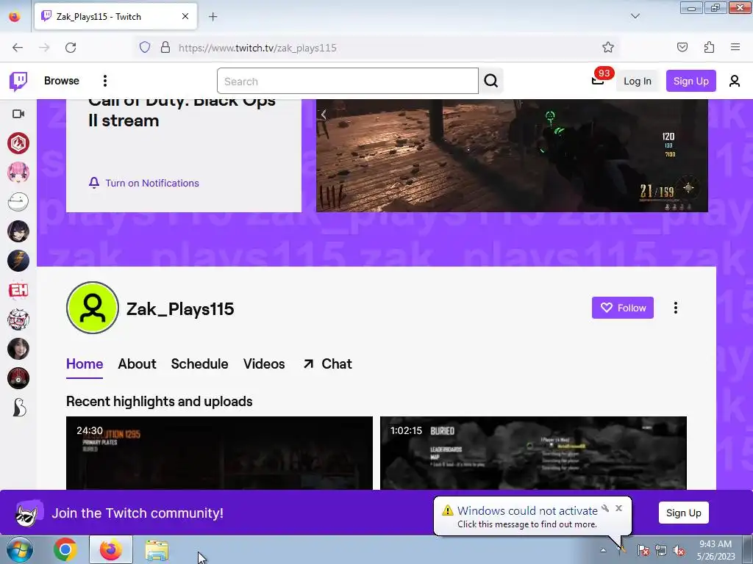
Task: Open a new browser tab
Action: (x=213, y=17)
